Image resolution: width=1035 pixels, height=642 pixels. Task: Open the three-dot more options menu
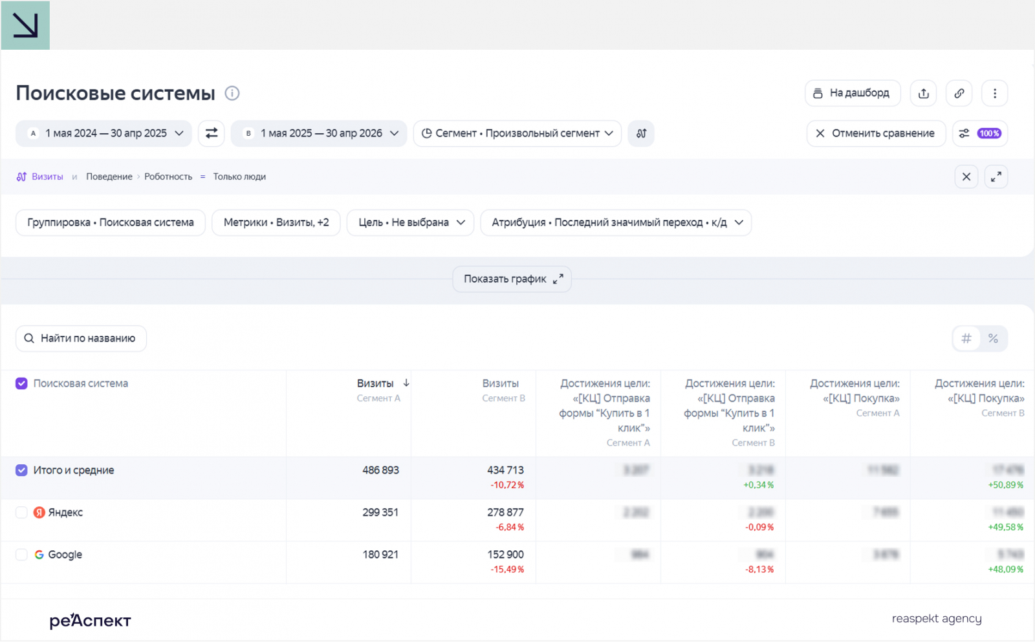995,93
